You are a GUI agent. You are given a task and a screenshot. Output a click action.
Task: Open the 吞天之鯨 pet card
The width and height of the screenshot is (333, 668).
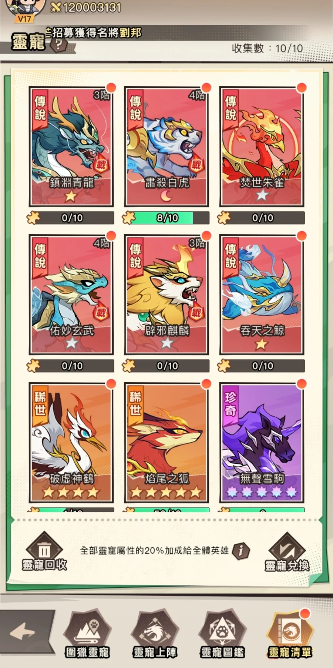click(262, 295)
